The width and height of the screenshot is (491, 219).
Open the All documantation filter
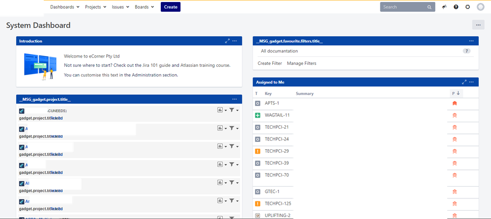point(279,51)
